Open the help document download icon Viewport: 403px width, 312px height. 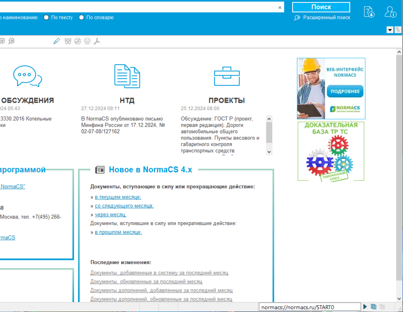click(369, 12)
